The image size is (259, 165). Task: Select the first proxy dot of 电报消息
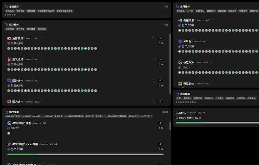(x=179, y=30)
